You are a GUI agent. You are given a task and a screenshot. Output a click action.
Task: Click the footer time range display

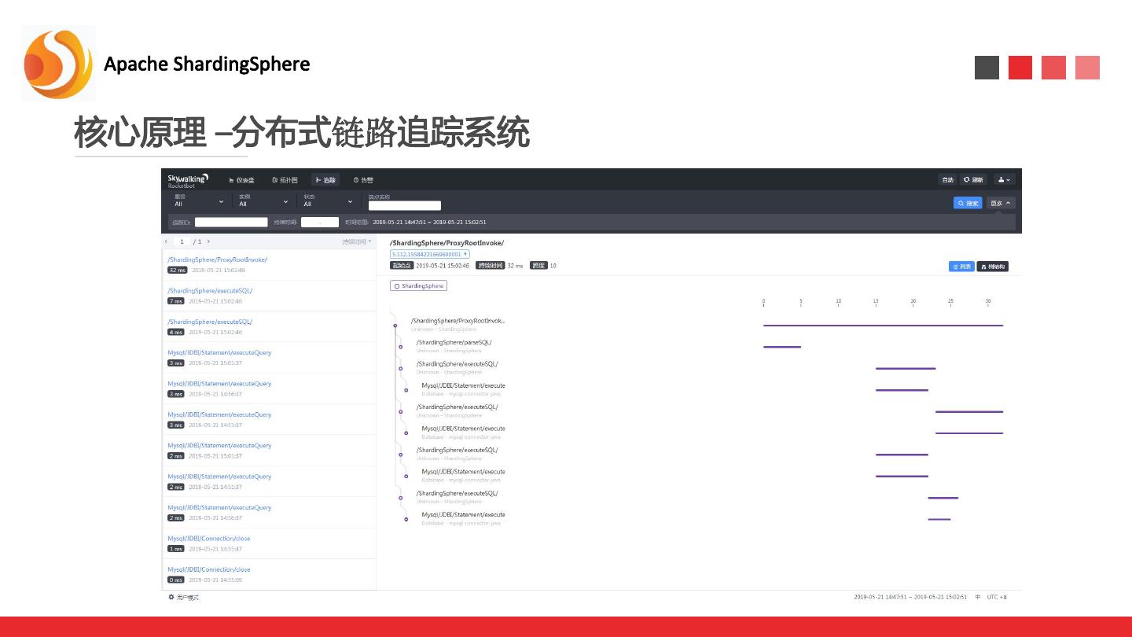[x=910, y=598]
